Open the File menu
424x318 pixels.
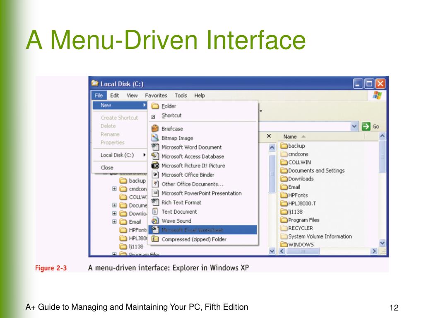tap(99, 95)
